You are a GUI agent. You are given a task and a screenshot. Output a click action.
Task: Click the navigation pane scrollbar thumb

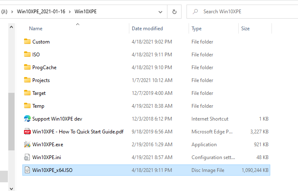click(x=12, y=122)
